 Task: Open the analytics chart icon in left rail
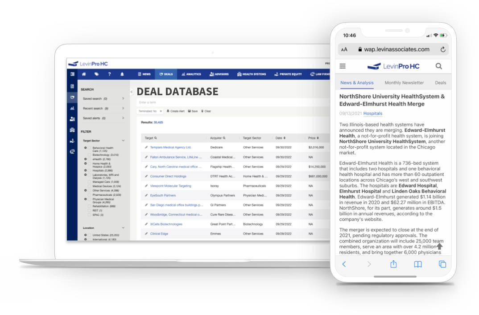[72, 108]
